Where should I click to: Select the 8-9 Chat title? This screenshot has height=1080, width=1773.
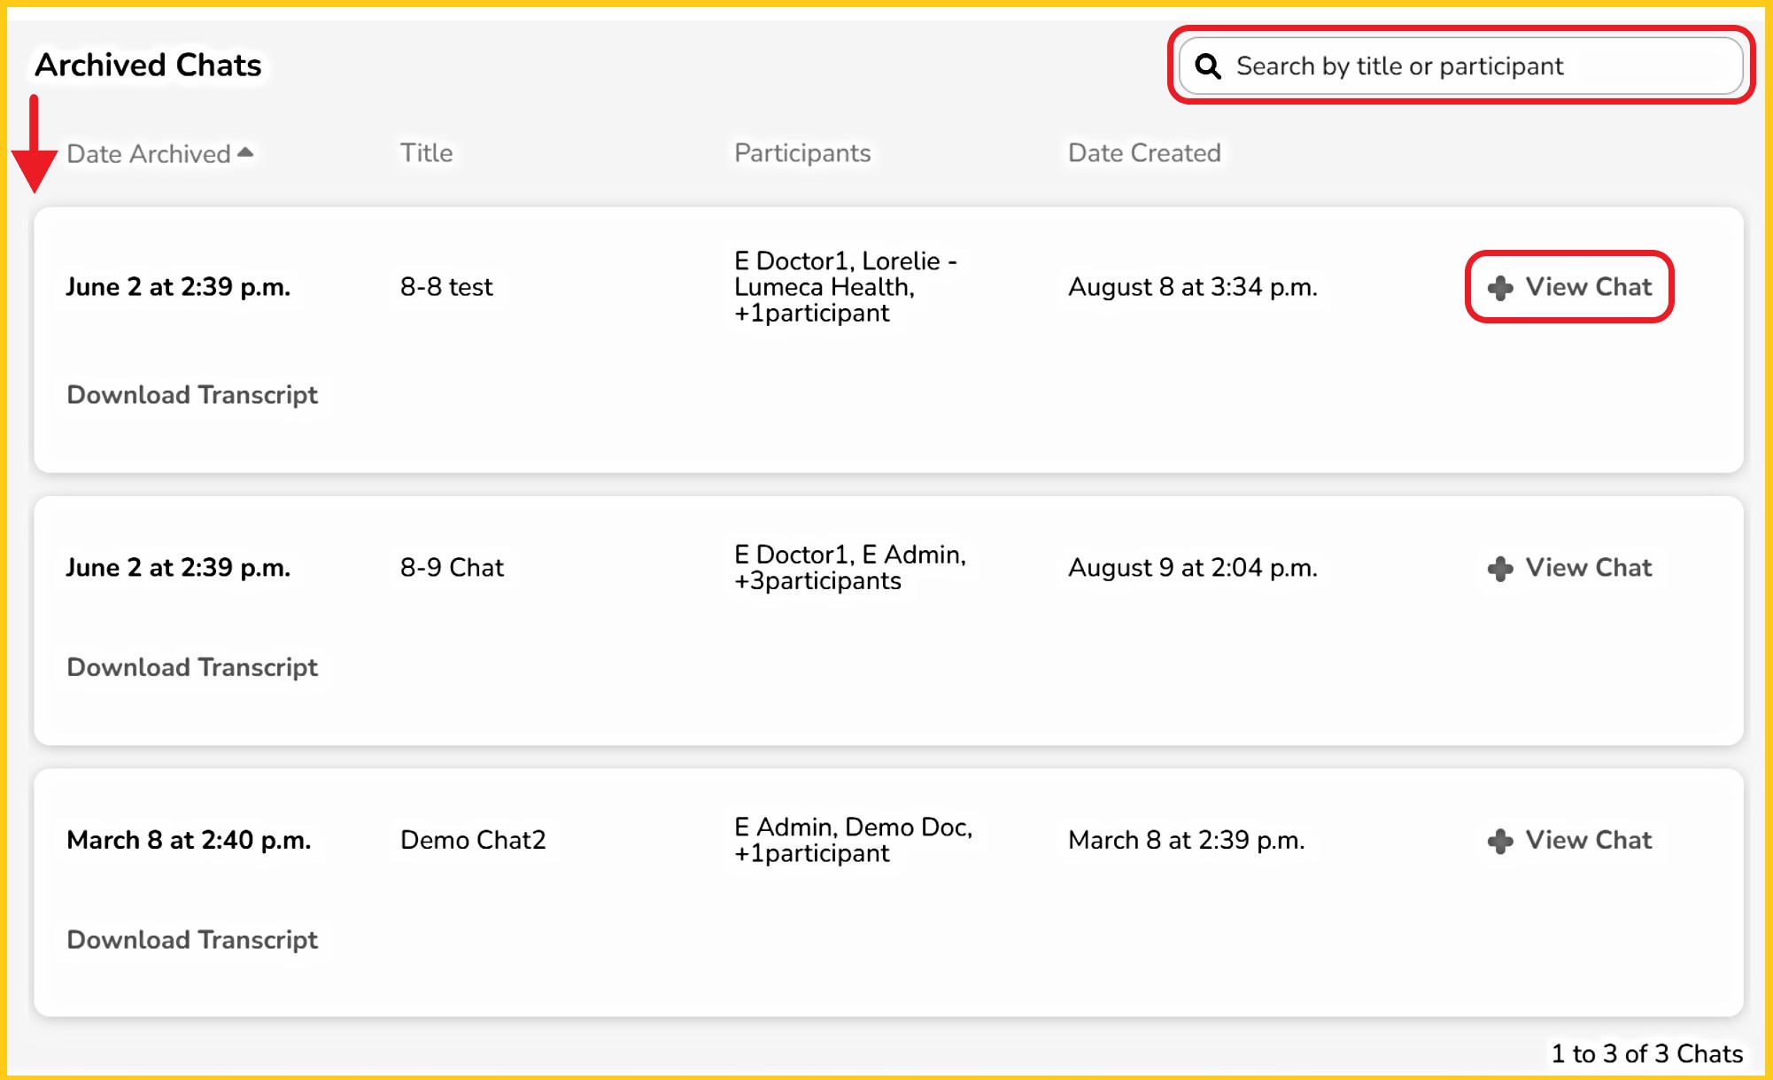(x=452, y=568)
